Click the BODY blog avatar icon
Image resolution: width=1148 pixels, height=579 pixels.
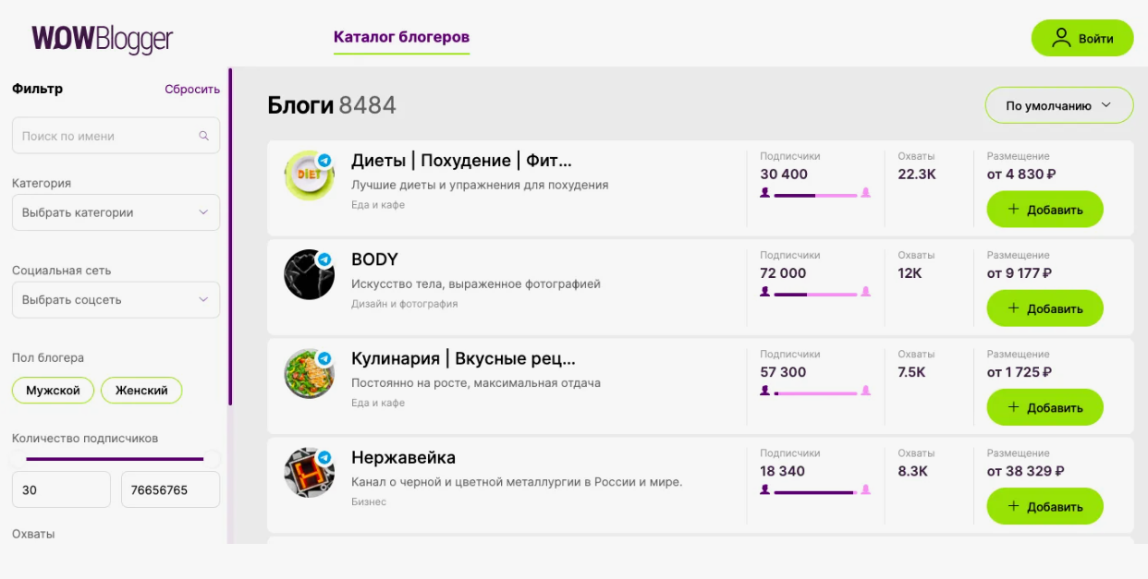[309, 274]
